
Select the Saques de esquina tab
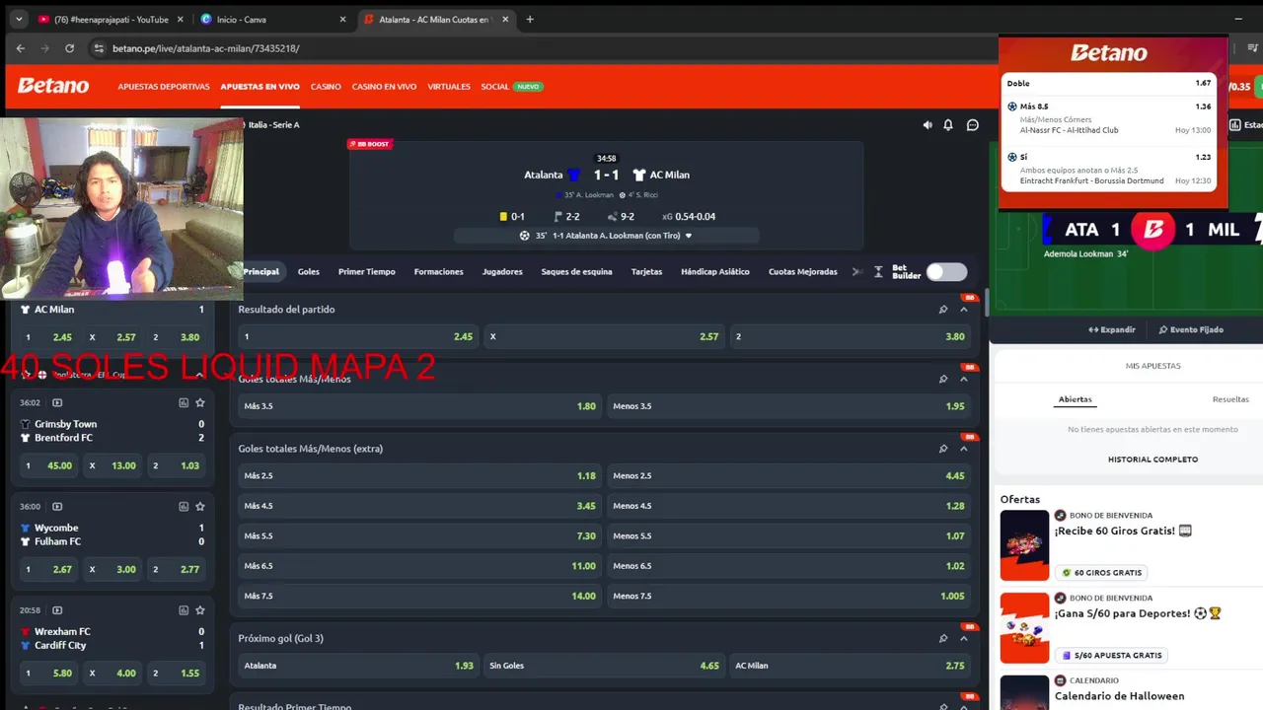[x=576, y=271]
